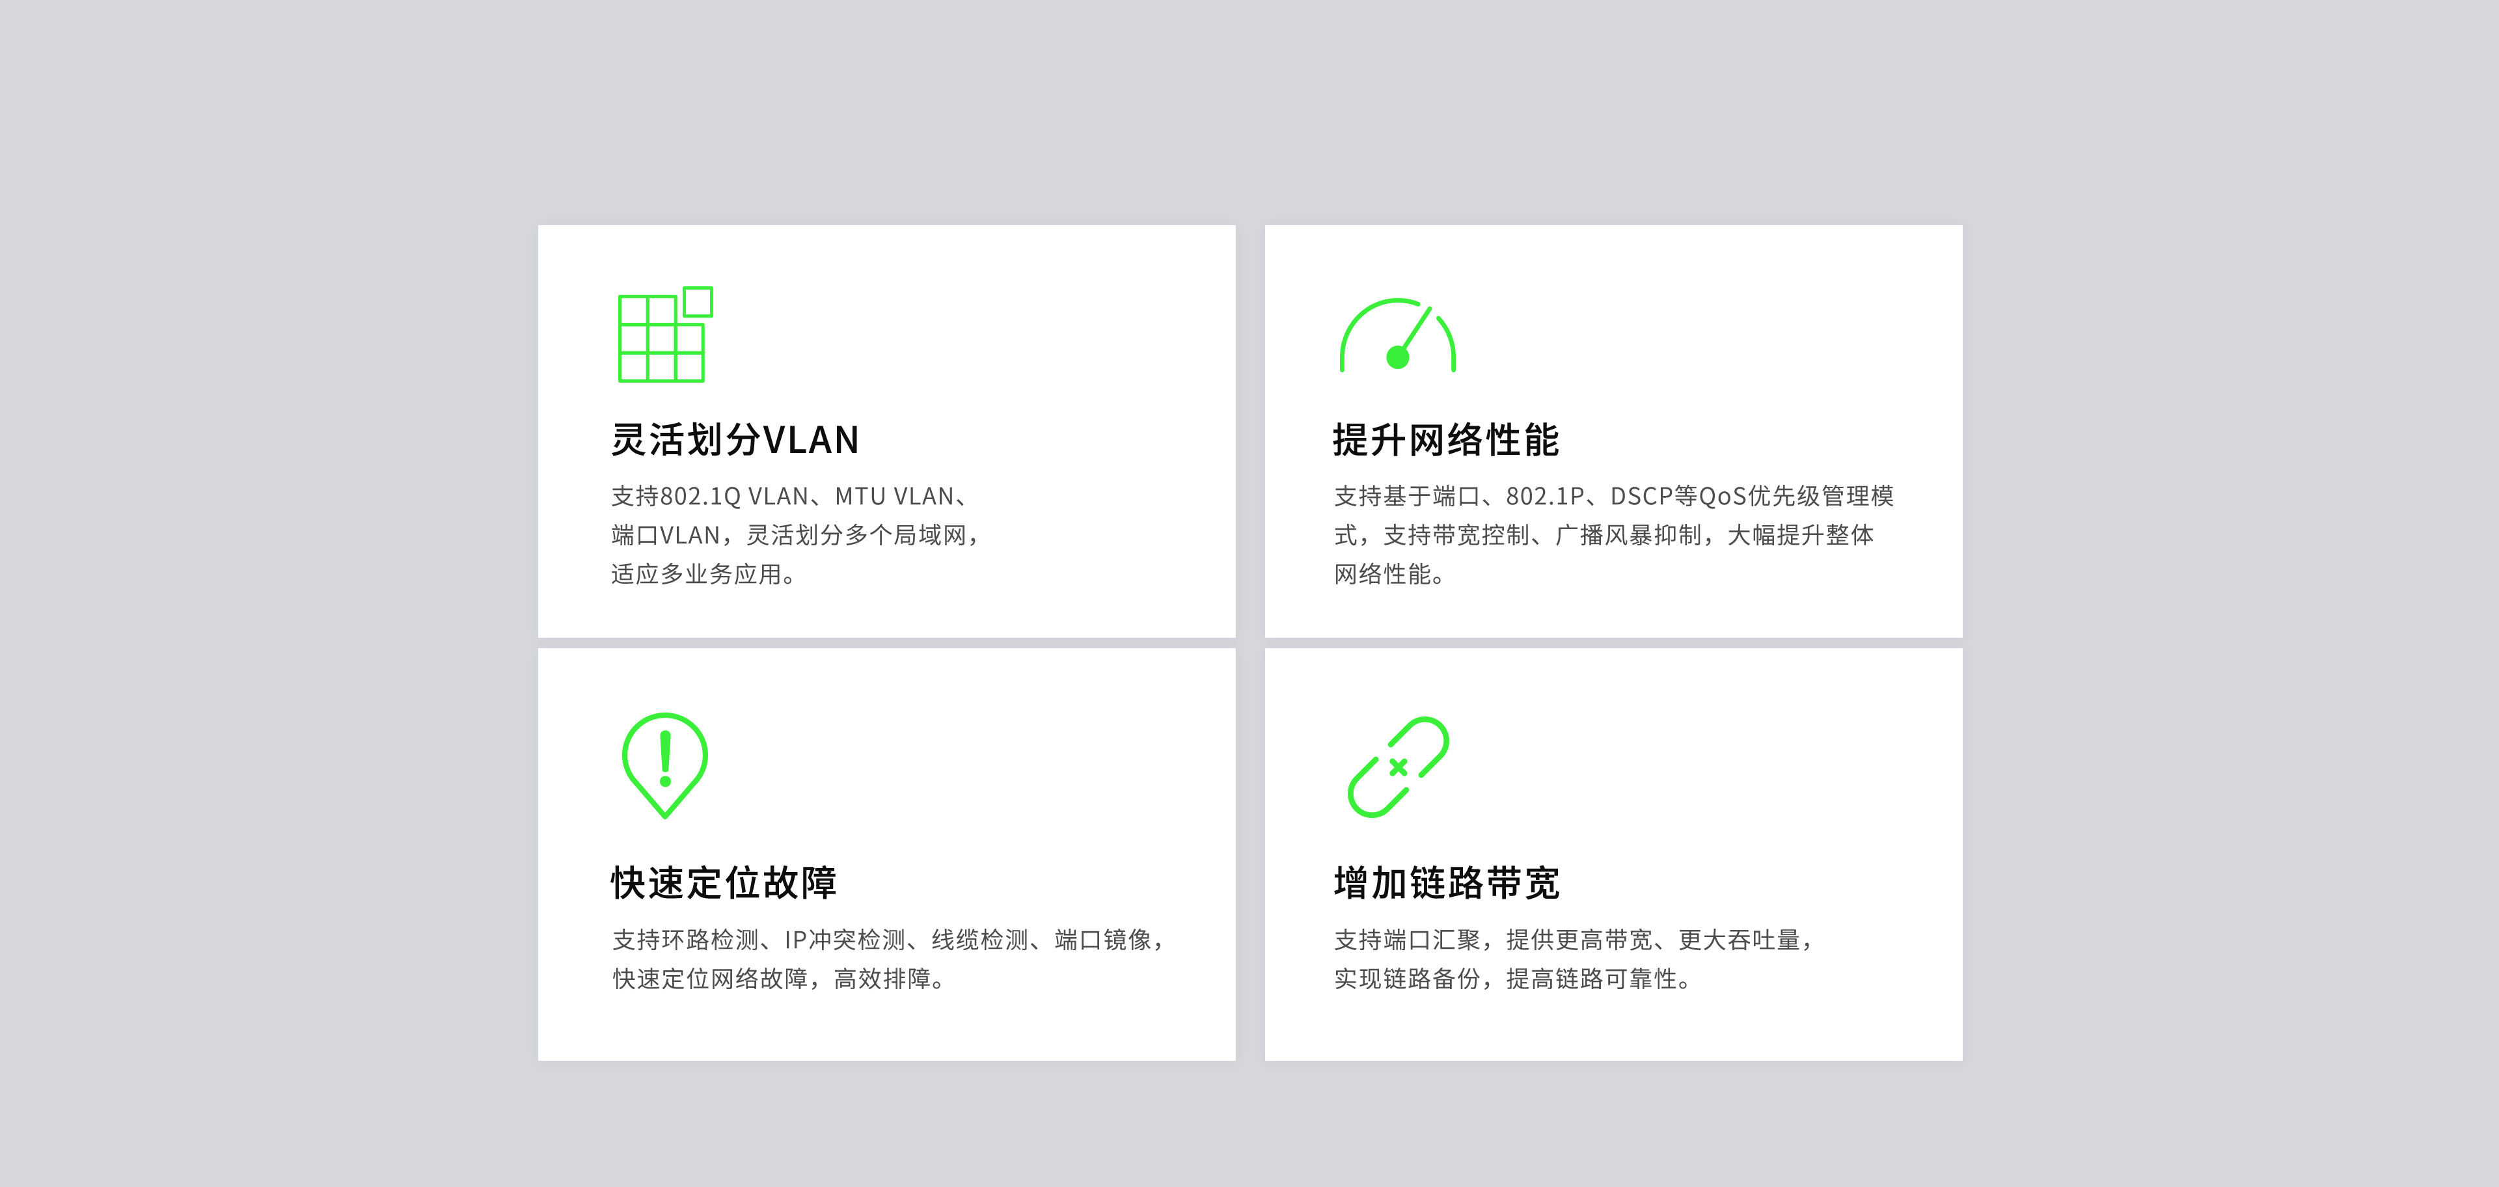Click the exclamation location pin icon

664,765
